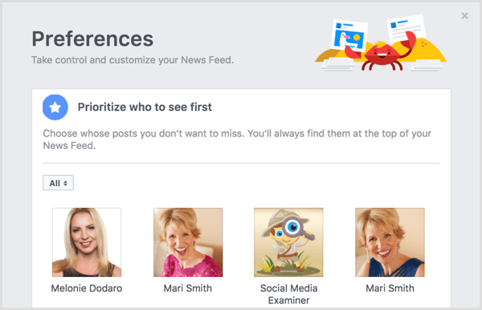Click the paper stack left of crab

pyautogui.click(x=337, y=64)
